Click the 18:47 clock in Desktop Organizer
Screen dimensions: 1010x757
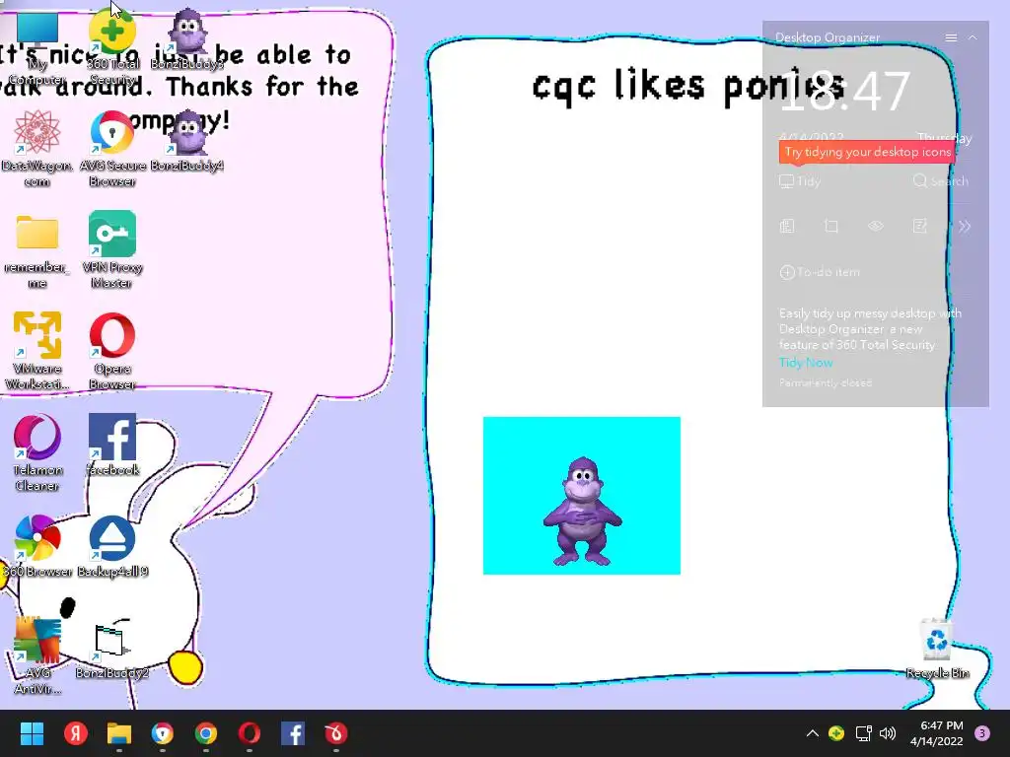(x=844, y=92)
